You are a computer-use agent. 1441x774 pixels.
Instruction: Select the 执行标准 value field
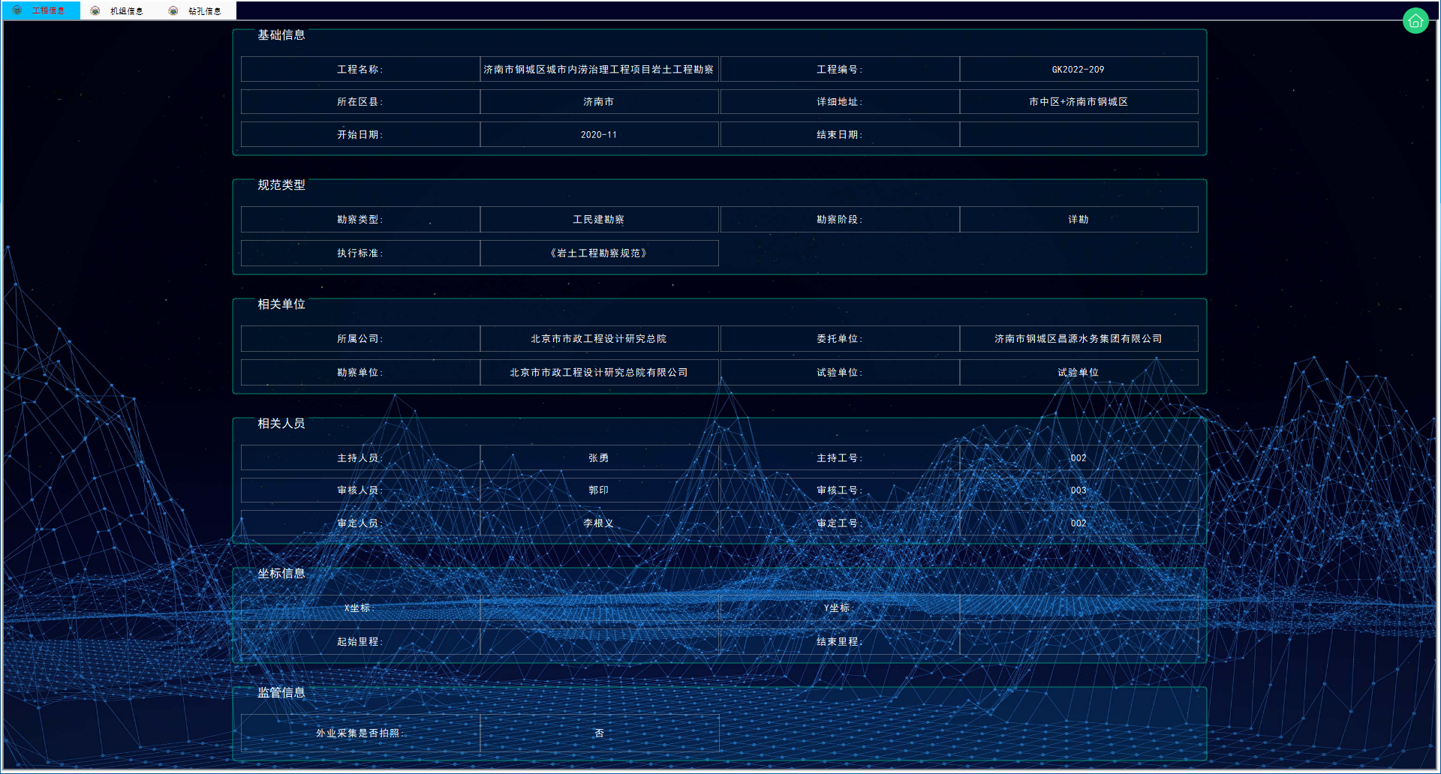point(599,253)
